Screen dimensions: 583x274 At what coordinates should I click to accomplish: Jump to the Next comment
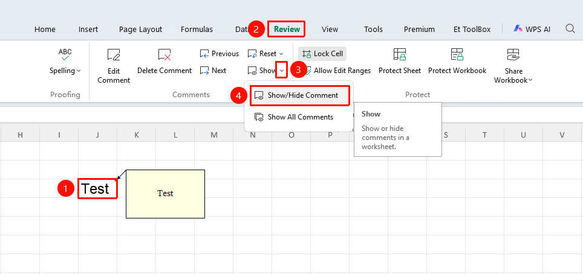tap(213, 70)
